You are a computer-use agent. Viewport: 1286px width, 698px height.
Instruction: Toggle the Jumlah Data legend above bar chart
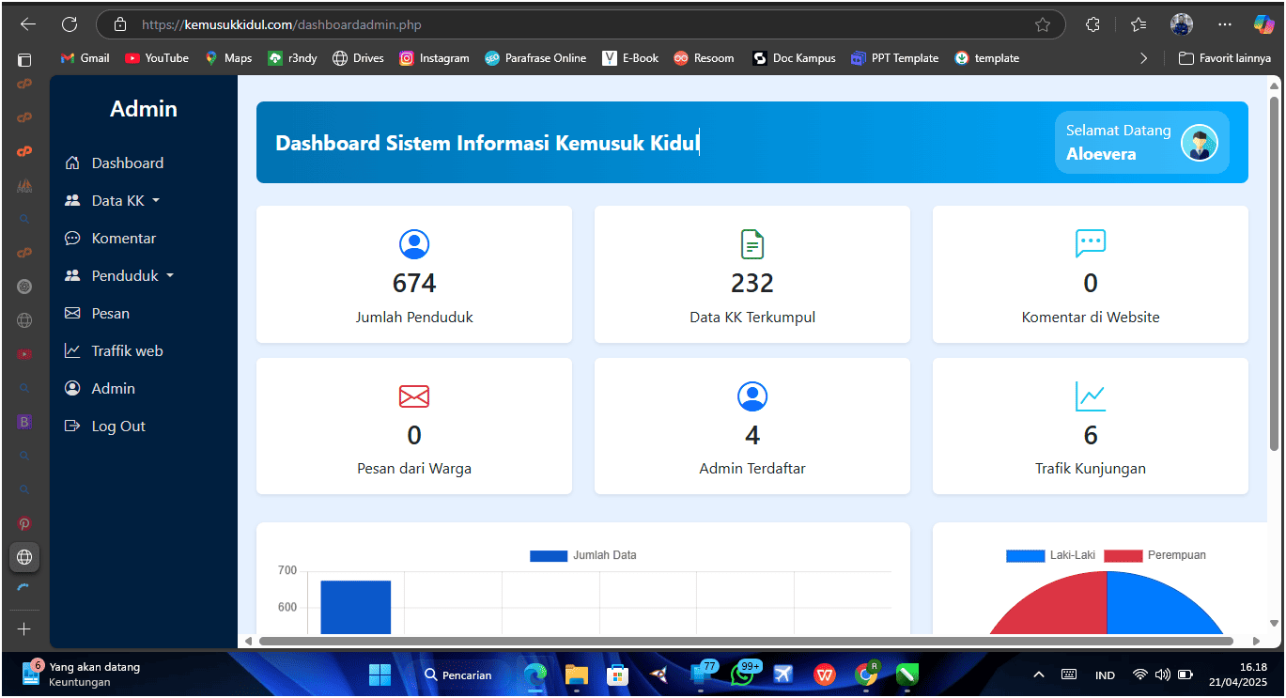(x=549, y=555)
